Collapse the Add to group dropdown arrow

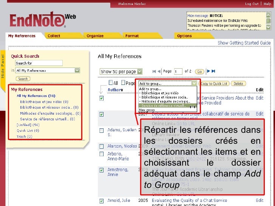coord(194,83)
